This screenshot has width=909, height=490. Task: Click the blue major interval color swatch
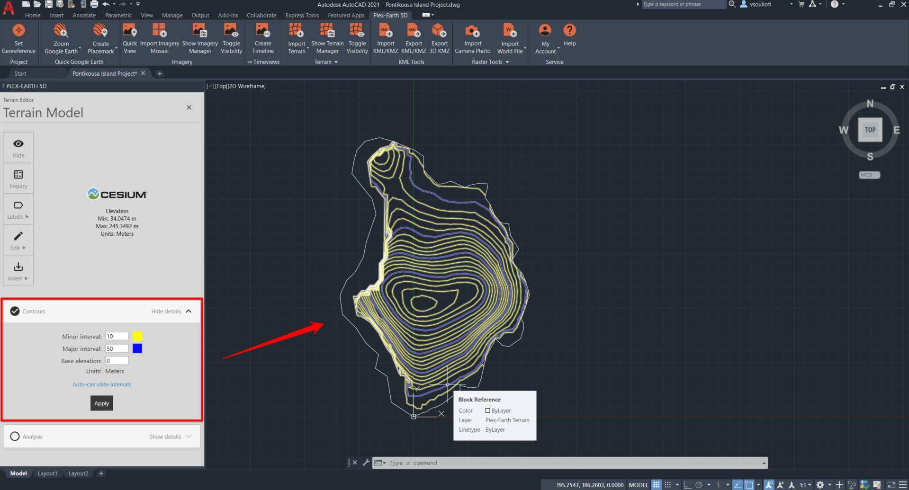(x=137, y=348)
